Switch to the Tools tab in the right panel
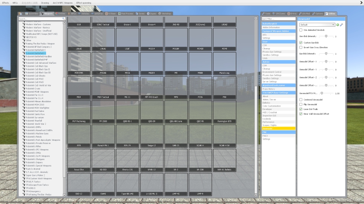 266,14
